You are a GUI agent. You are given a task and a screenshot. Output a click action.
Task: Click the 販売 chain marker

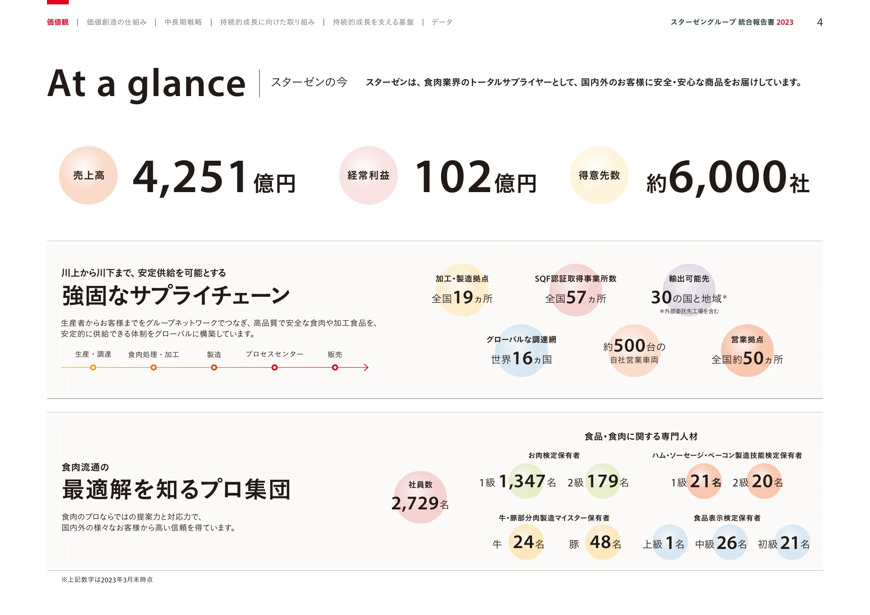coord(335,368)
